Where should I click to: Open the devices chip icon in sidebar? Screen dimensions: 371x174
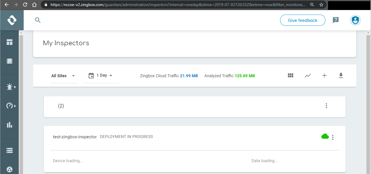pyautogui.click(x=10, y=61)
